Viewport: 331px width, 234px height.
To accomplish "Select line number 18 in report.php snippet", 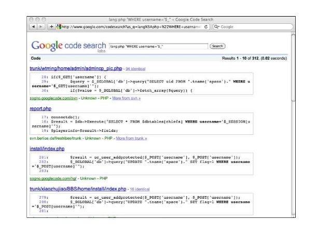I will tap(45, 121).
